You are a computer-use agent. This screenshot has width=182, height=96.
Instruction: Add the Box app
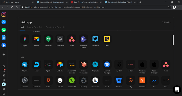point(154,80)
